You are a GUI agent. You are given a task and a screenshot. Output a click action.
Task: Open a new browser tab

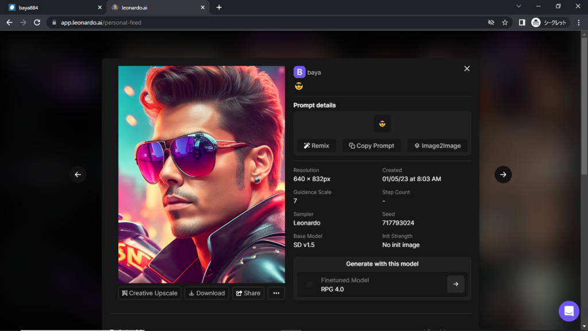(219, 7)
